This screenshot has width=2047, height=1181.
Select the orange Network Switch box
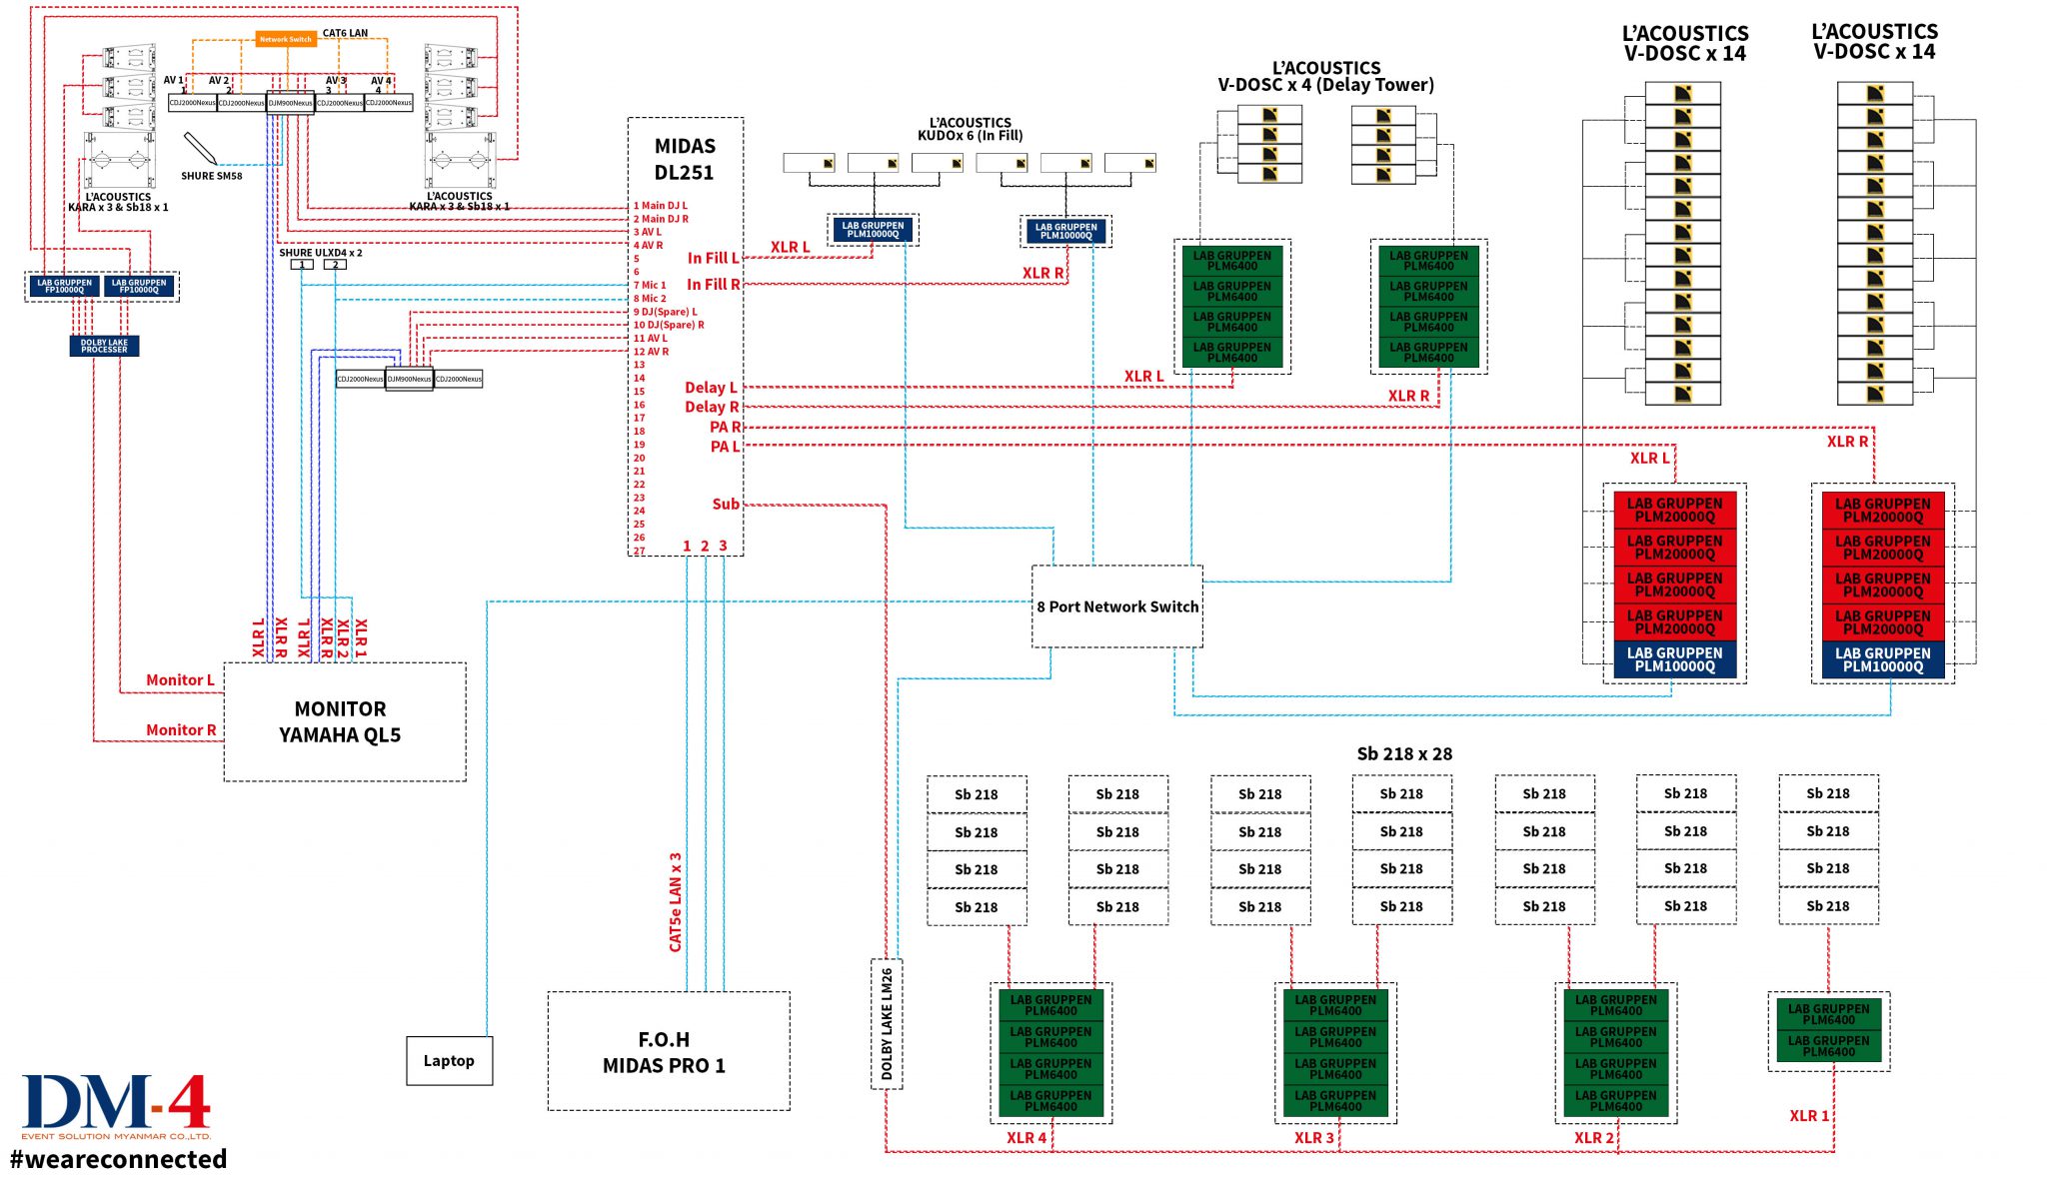pos(286,39)
